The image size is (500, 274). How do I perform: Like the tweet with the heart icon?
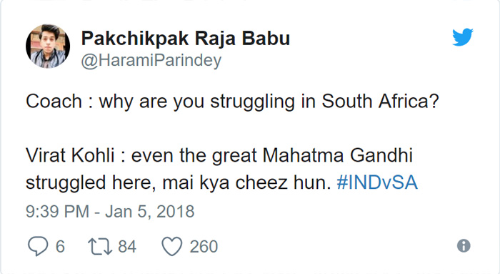172,246
